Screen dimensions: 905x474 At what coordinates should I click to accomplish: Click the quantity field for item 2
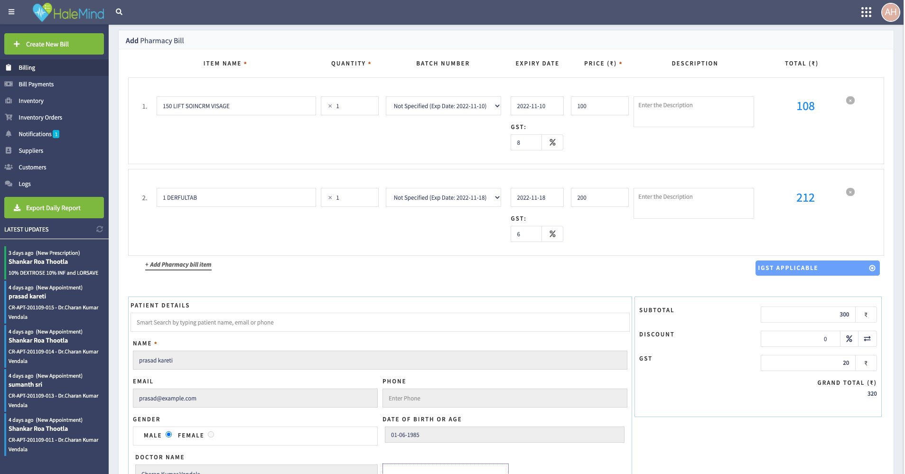pos(350,197)
